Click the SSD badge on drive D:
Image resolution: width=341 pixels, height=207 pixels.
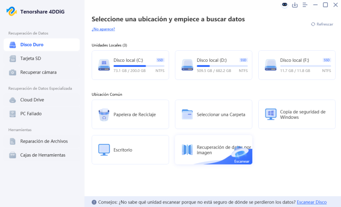point(243,60)
